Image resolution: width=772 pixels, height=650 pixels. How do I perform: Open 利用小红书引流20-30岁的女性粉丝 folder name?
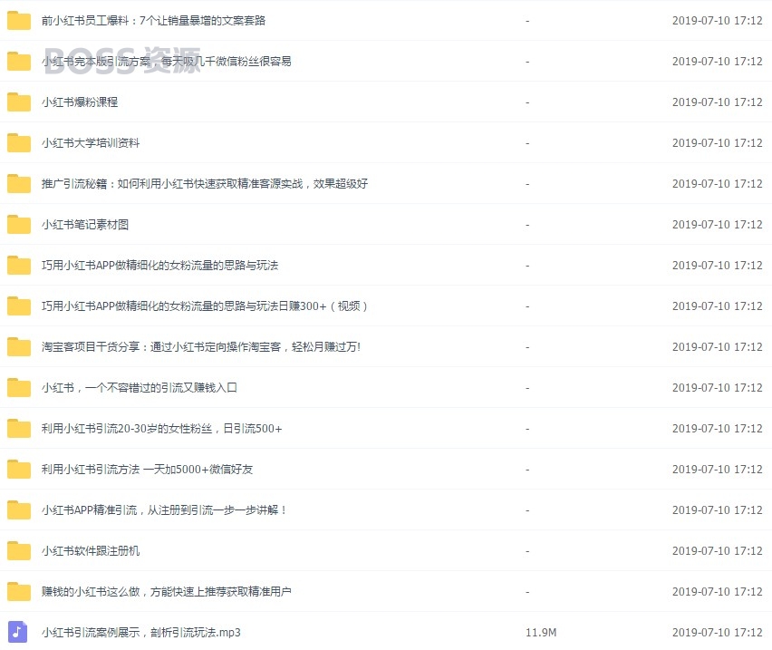162,429
